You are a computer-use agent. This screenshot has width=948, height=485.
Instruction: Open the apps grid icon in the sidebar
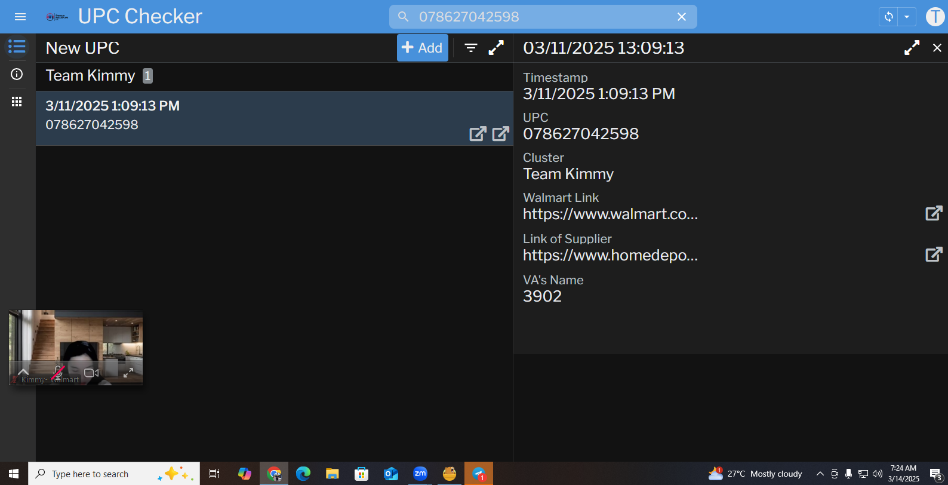pyautogui.click(x=17, y=102)
